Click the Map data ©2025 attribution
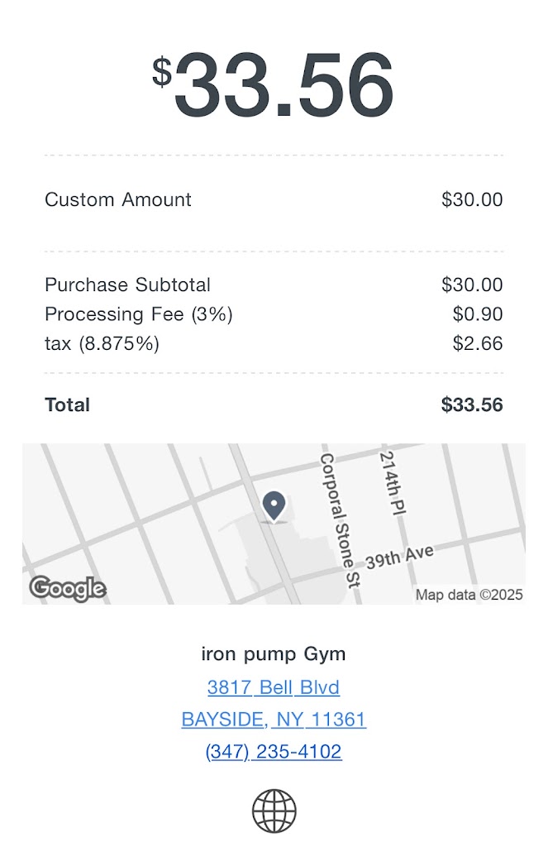 (x=469, y=595)
